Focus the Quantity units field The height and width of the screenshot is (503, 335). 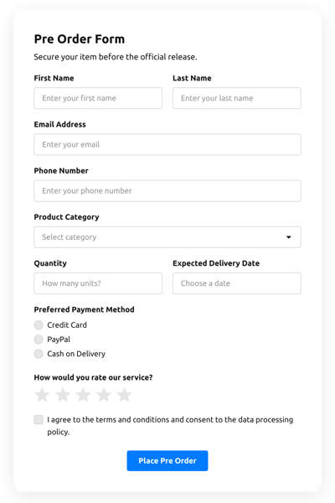click(x=98, y=283)
